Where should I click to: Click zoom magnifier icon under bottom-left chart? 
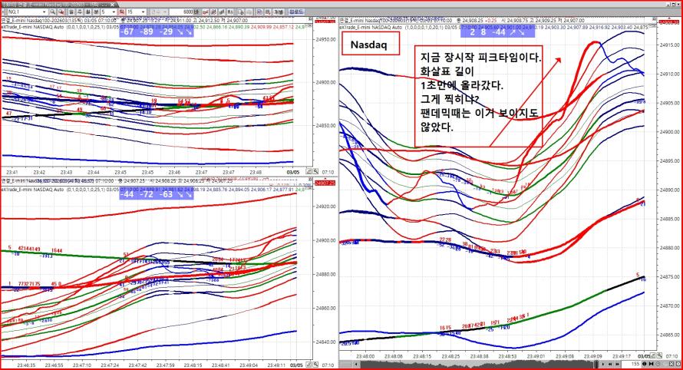click(315, 364)
